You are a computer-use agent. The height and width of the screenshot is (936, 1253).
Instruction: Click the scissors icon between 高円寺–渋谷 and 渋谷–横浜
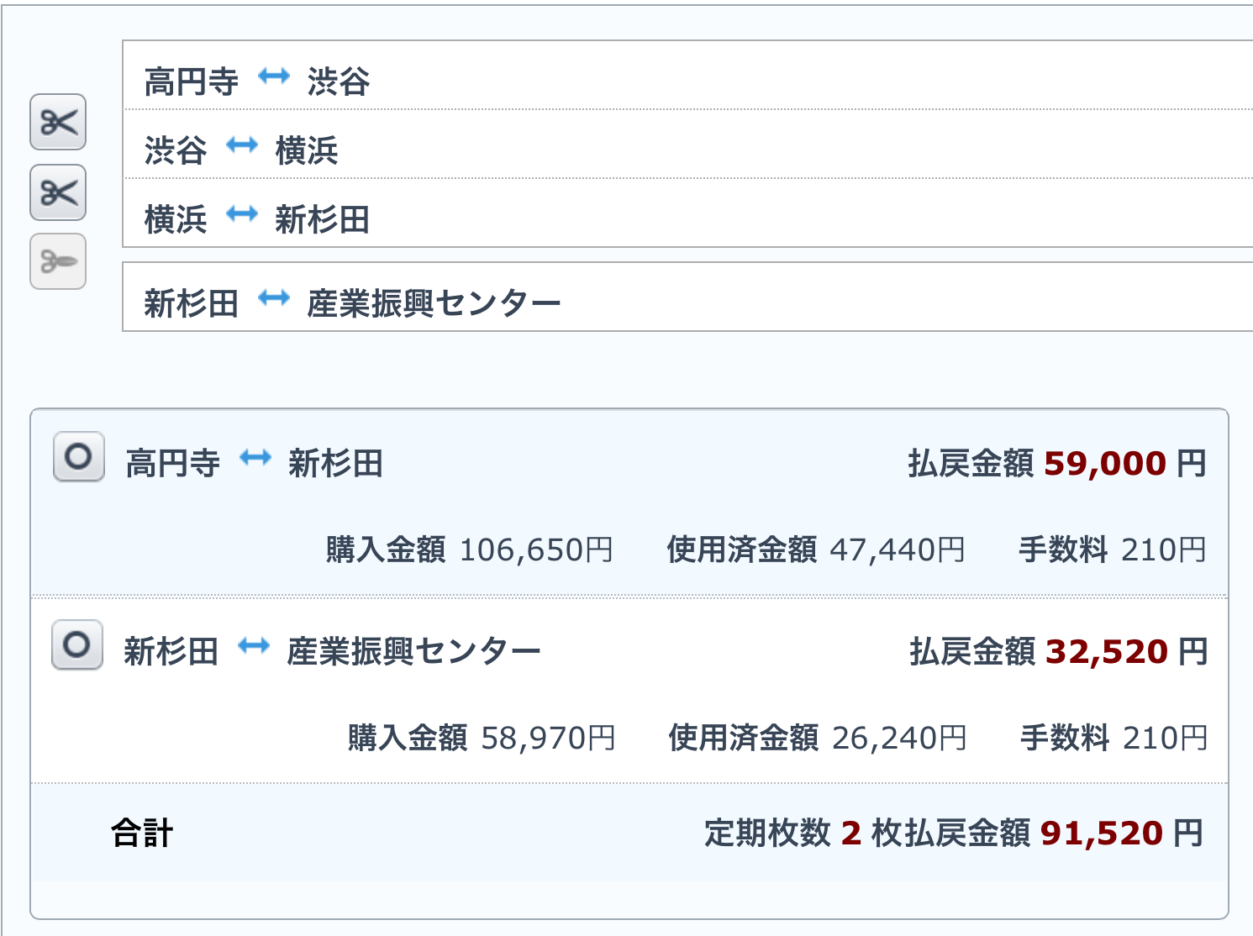(58, 123)
